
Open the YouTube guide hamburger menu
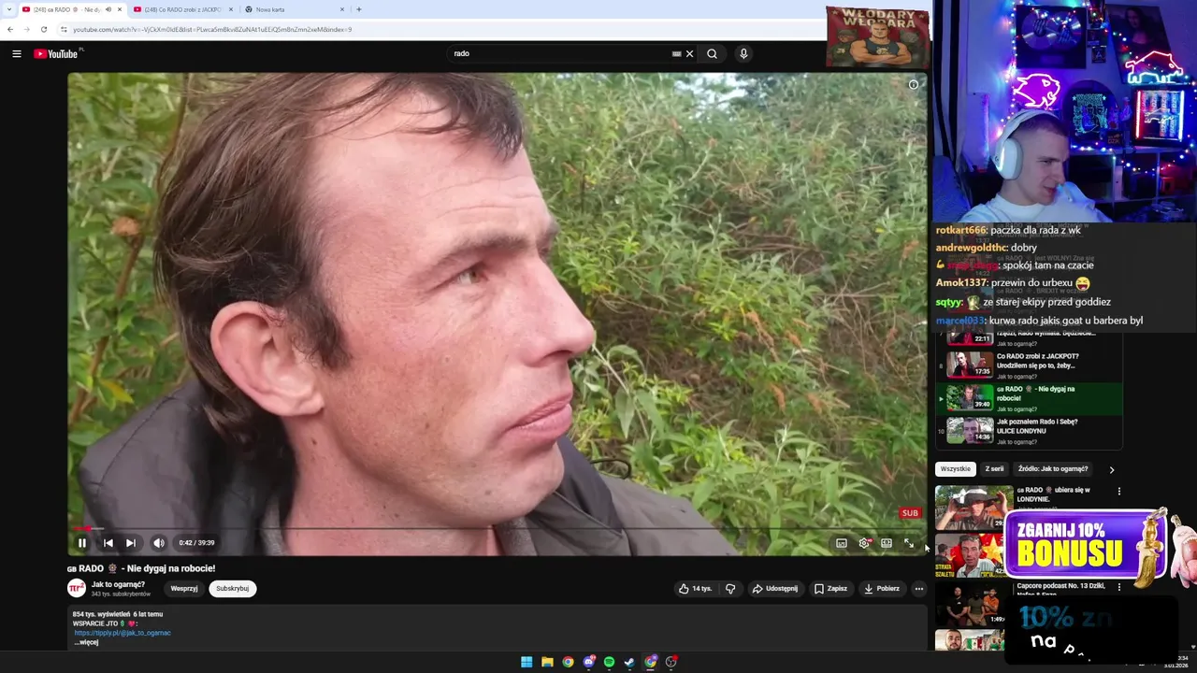coord(16,53)
